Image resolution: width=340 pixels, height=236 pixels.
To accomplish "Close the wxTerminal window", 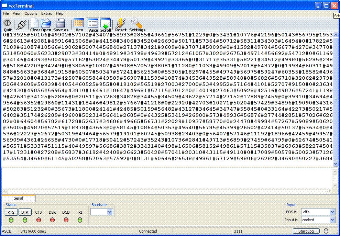I will pos(334,5).
